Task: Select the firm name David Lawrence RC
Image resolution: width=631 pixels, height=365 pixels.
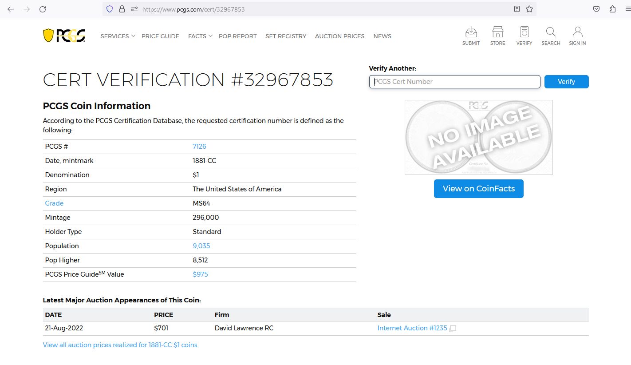Action: 244,328
